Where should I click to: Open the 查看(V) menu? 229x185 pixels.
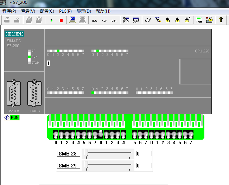click(28, 11)
